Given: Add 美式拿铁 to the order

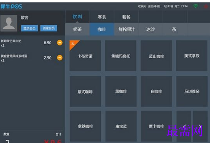Looking at the screenshot, I should [x=192, y=56].
